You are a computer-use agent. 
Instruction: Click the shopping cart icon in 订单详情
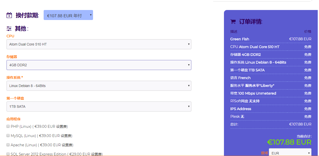233,22
